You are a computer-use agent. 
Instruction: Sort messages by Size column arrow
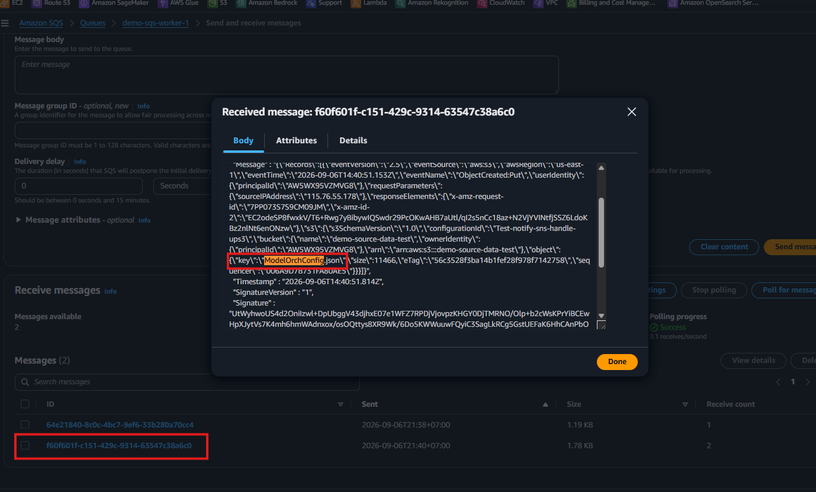pos(685,404)
